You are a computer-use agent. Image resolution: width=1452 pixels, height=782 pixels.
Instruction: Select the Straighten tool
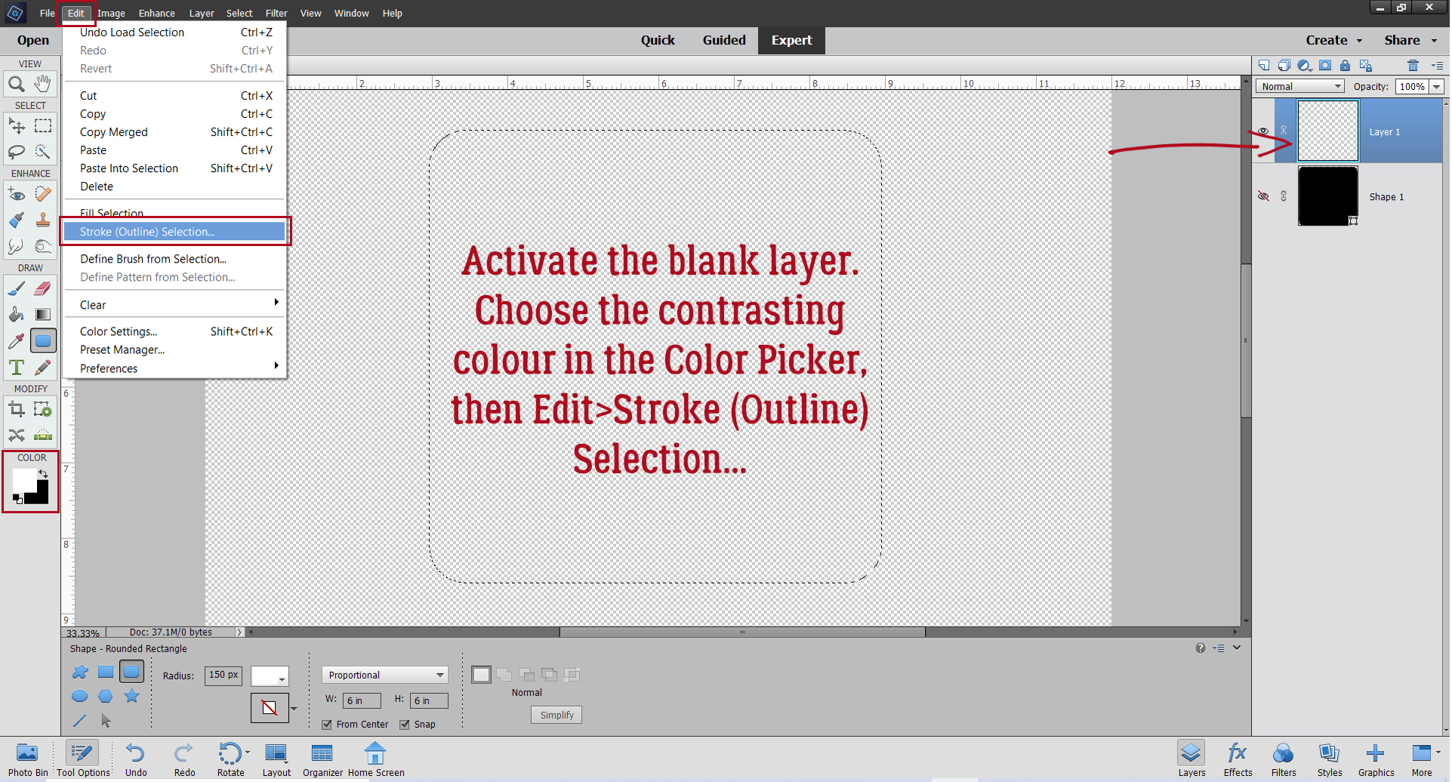pos(43,436)
